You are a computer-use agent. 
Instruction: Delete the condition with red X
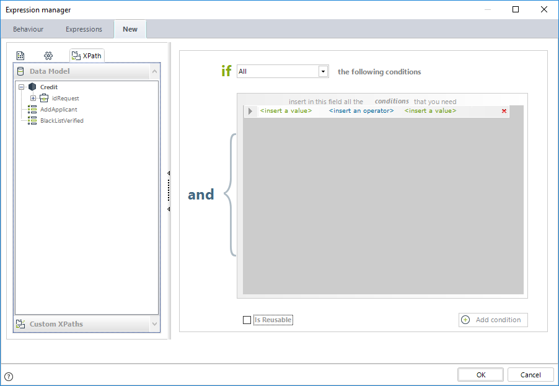coord(504,111)
